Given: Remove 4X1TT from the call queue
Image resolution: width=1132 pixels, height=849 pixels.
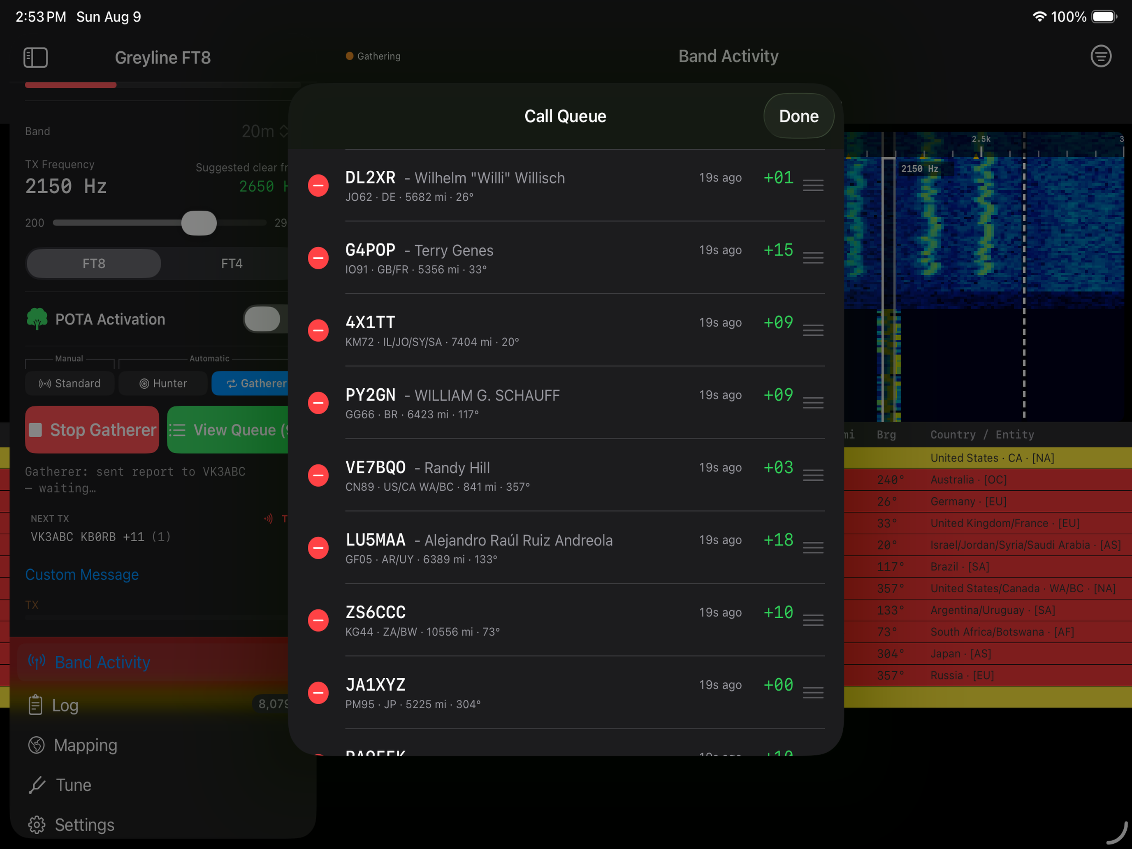Looking at the screenshot, I should (318, 331).
